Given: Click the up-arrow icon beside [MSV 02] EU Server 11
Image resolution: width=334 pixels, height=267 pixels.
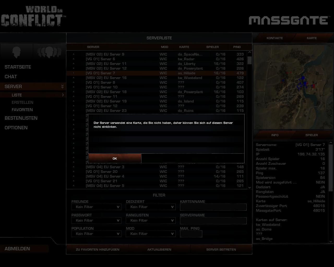Looking at the screenshot, I should coord(74,64).
